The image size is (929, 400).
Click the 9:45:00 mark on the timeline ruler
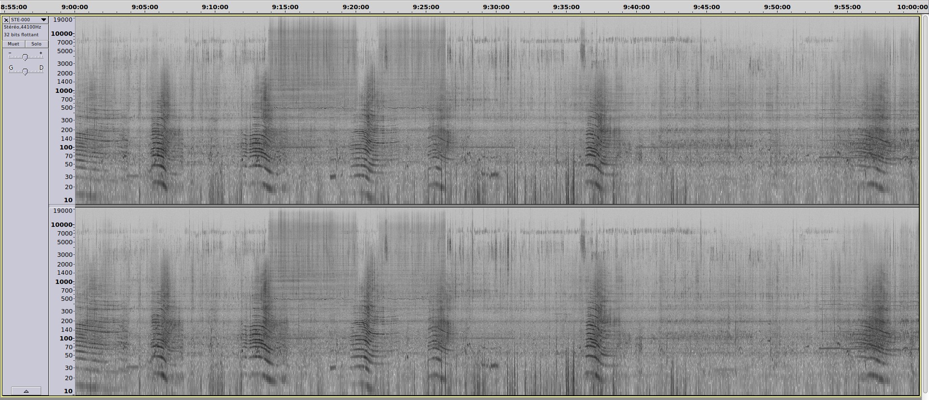click(706, 7)
